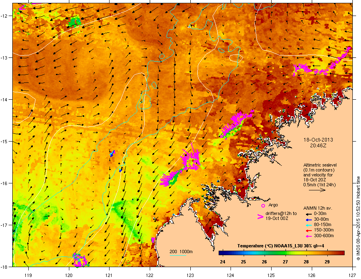Click the magenta drifter cluster near 120.2°E, -18
The image size is (361, 279).
coord(80,260)
